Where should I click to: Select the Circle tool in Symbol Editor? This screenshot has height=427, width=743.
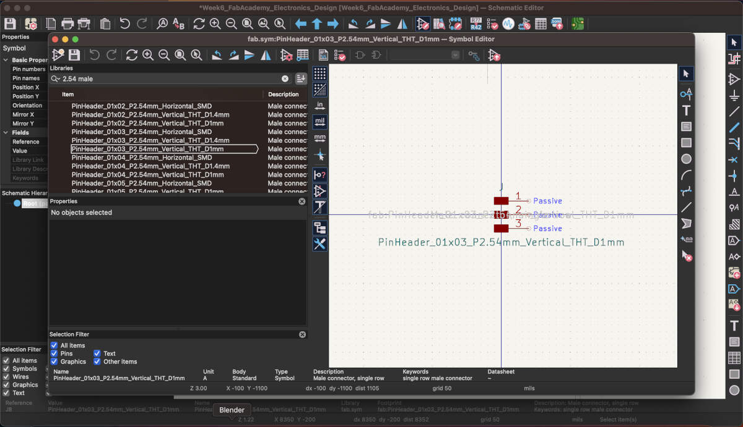point(686,159)
